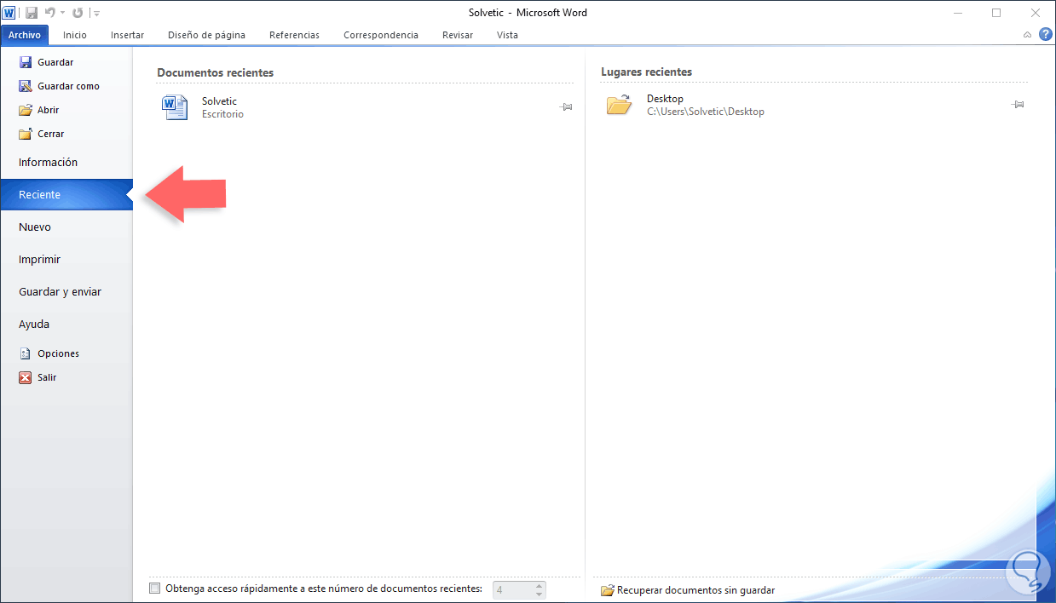This screenshot has width=1056, height=603.
Task: Switch to the Inicio ribbon tab
Action: click(75, 35)
